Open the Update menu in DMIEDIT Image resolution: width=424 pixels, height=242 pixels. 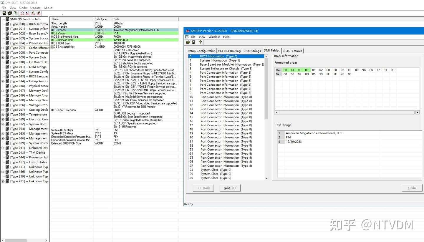[x=35, y=8]
